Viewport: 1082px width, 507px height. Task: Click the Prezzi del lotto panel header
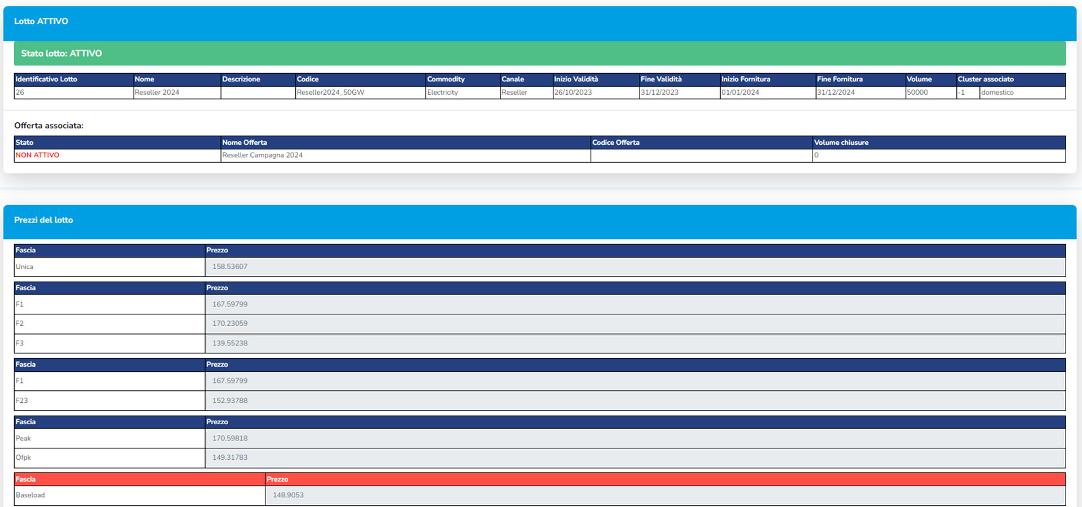(539, 220)
